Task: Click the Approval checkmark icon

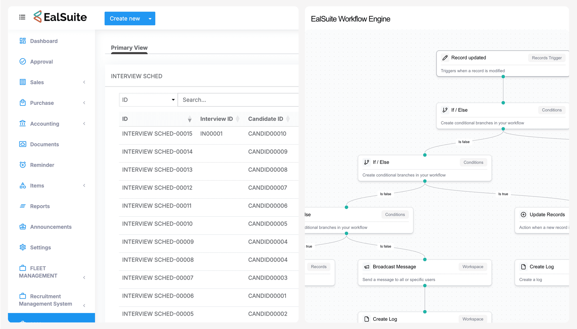Action: [23, 61]
